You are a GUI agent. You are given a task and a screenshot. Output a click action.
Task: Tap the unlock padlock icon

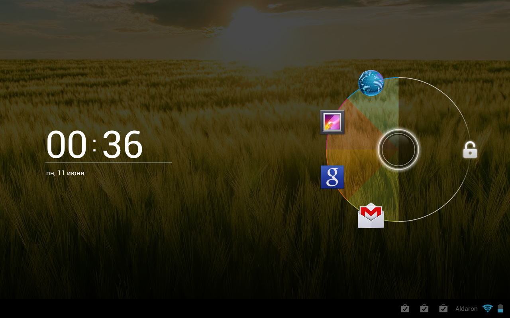[470, 150]
